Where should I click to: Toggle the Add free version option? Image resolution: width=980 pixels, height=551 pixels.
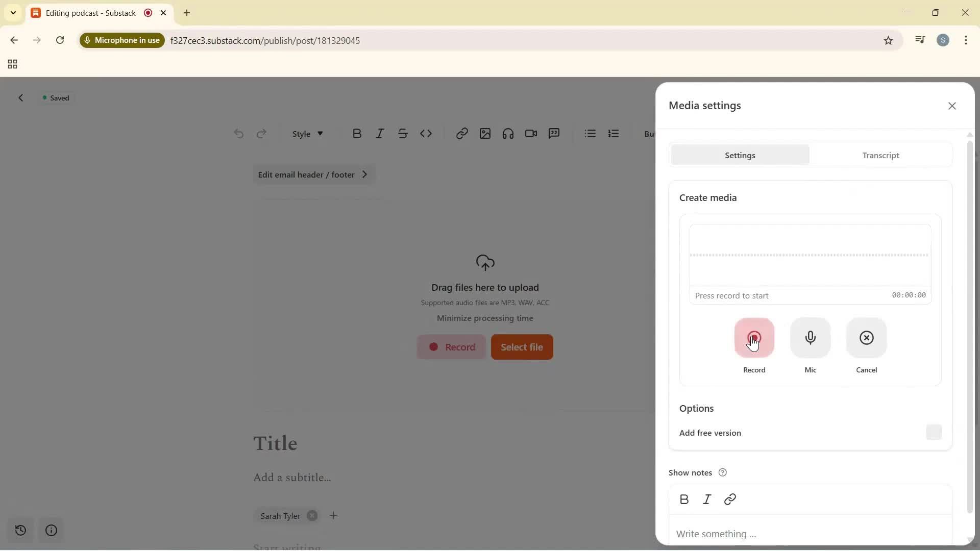[x=934, y=432]
